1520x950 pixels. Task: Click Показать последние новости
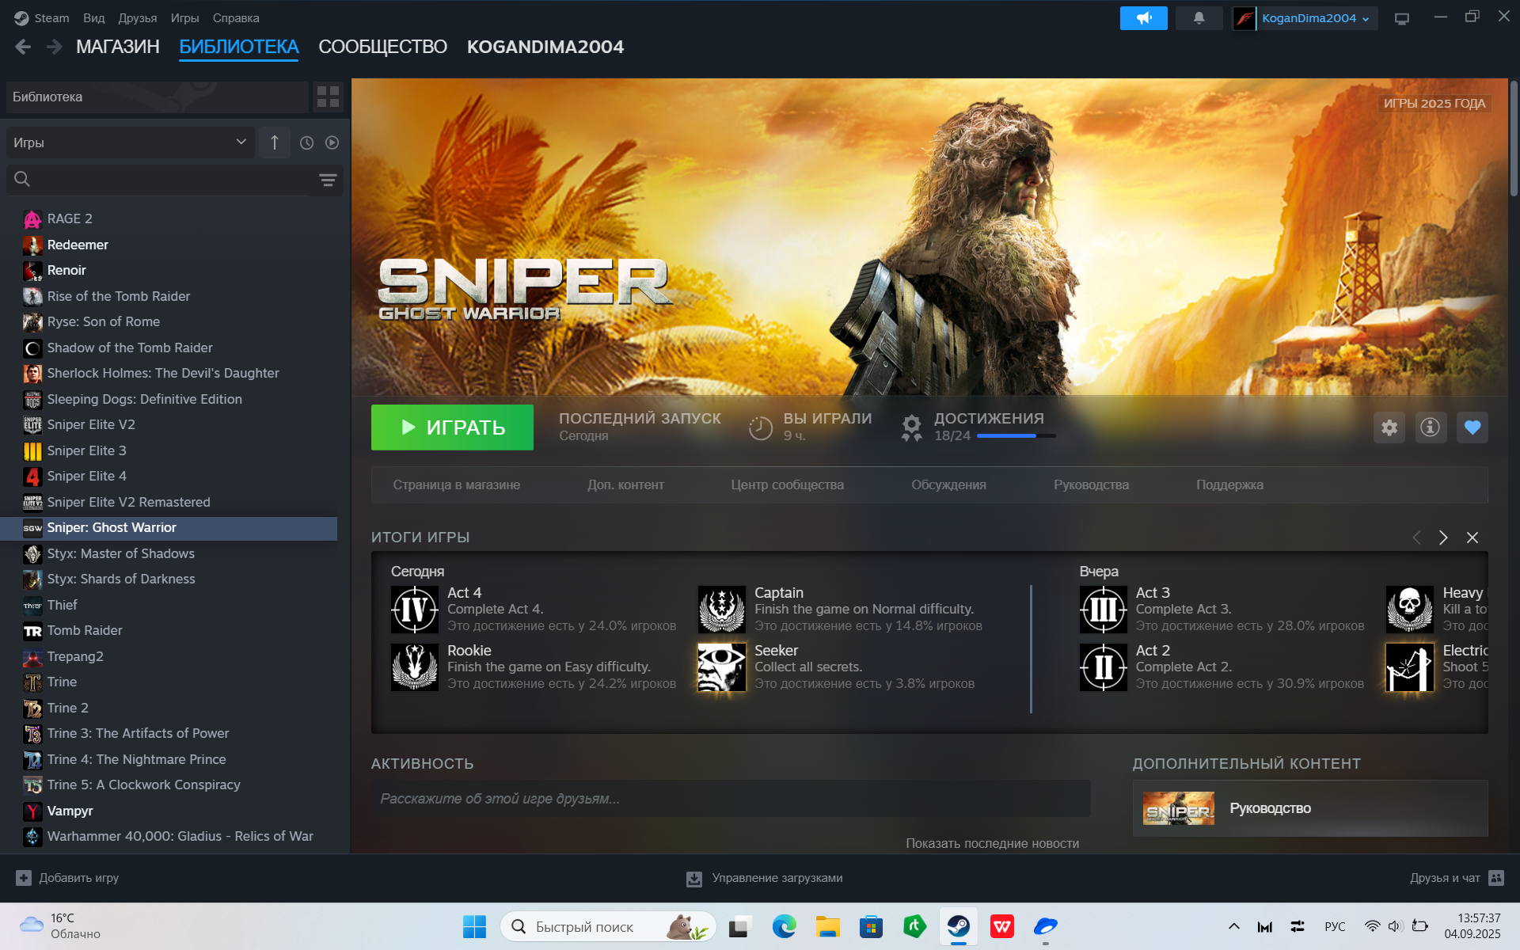[x=993, y=844]
